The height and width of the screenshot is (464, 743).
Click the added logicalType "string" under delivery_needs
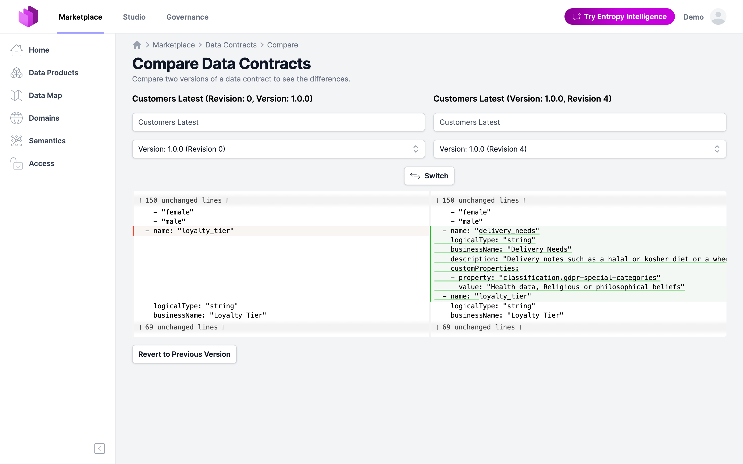[493, 240]
